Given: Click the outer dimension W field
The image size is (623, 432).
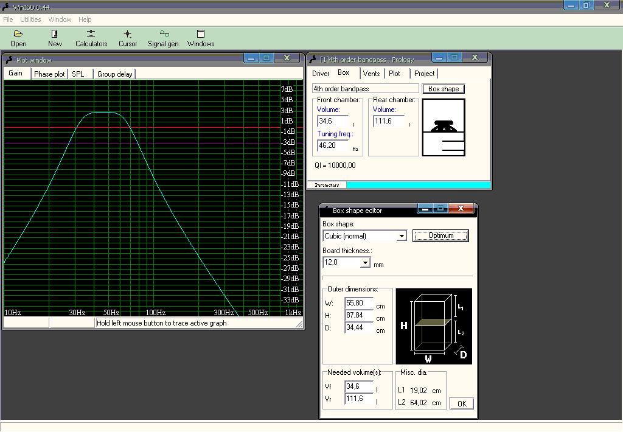Looking at the screenshot, I should [x=358, y=303].
